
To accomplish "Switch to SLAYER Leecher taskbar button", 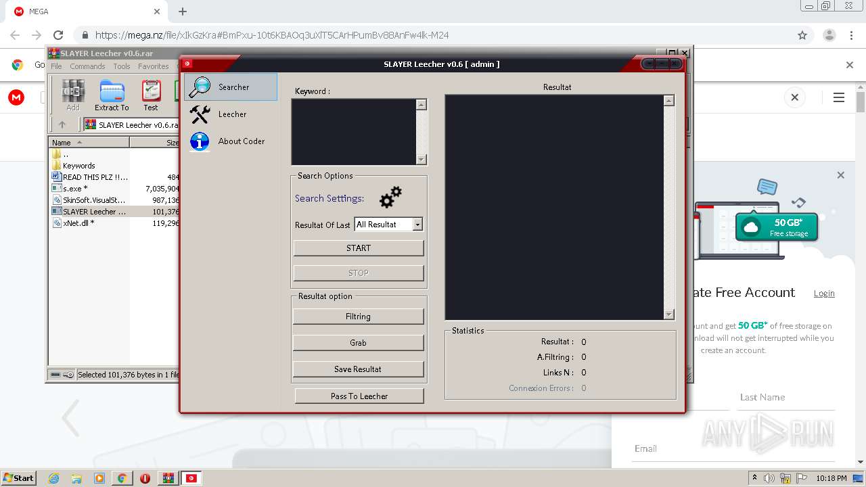I will (x=192, y=478).
